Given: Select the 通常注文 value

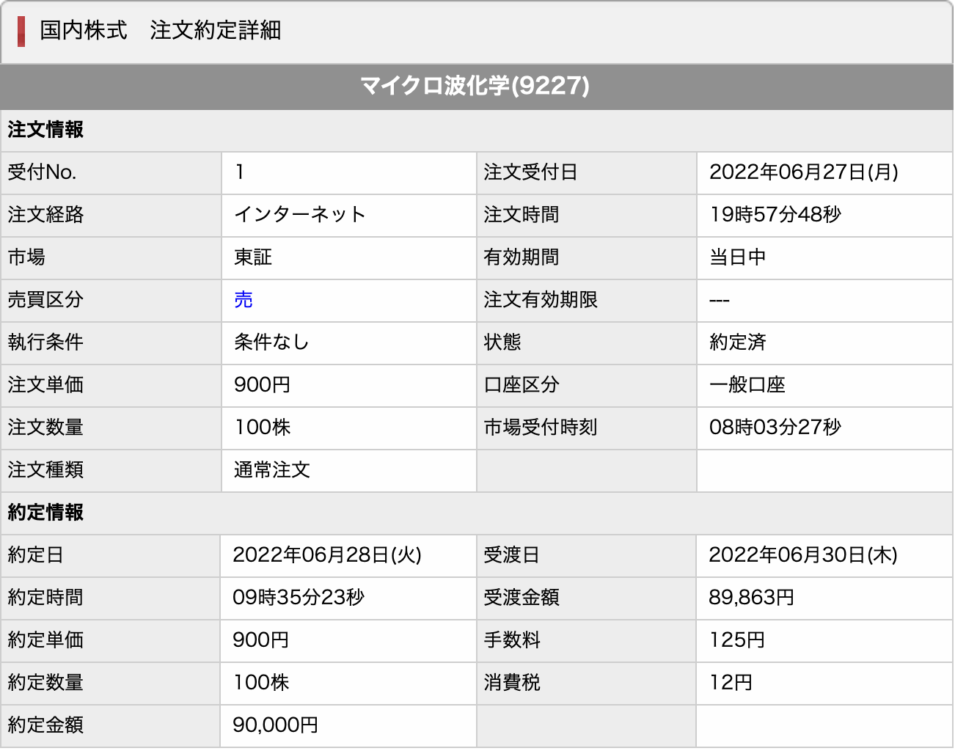Looking at the screenshot, I should [272, 470].
